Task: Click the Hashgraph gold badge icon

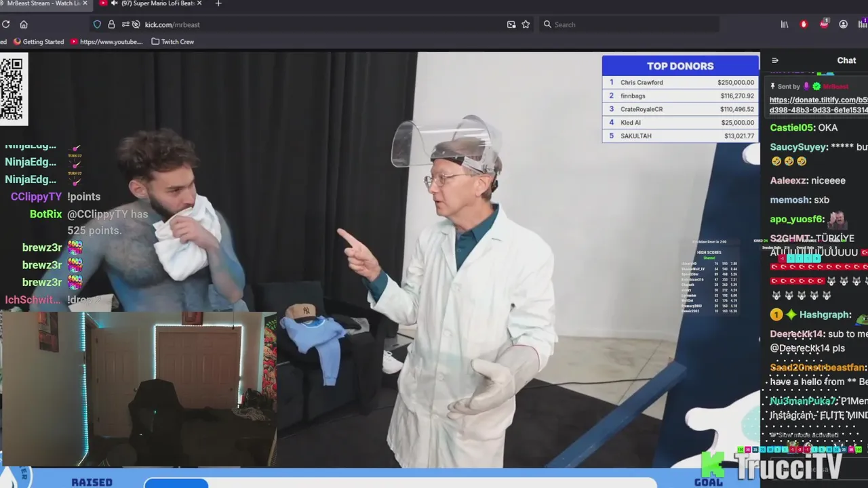Action: tap(776, 314)
